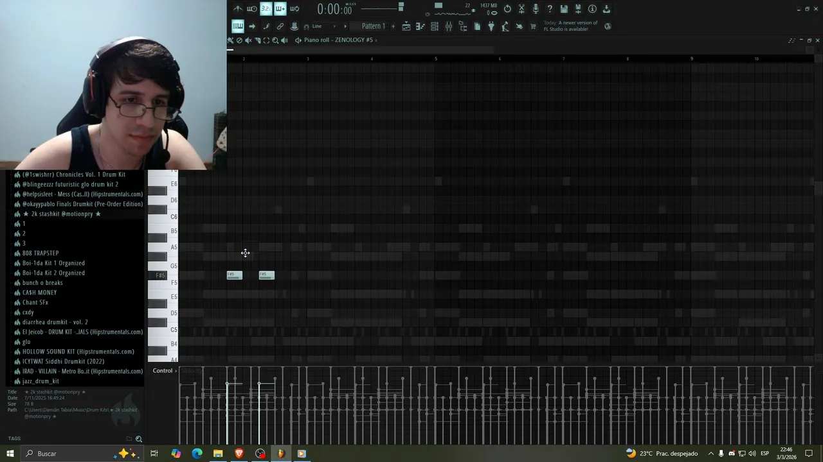Expand the 808 TRAPSTEP folder

pos(41,253)
